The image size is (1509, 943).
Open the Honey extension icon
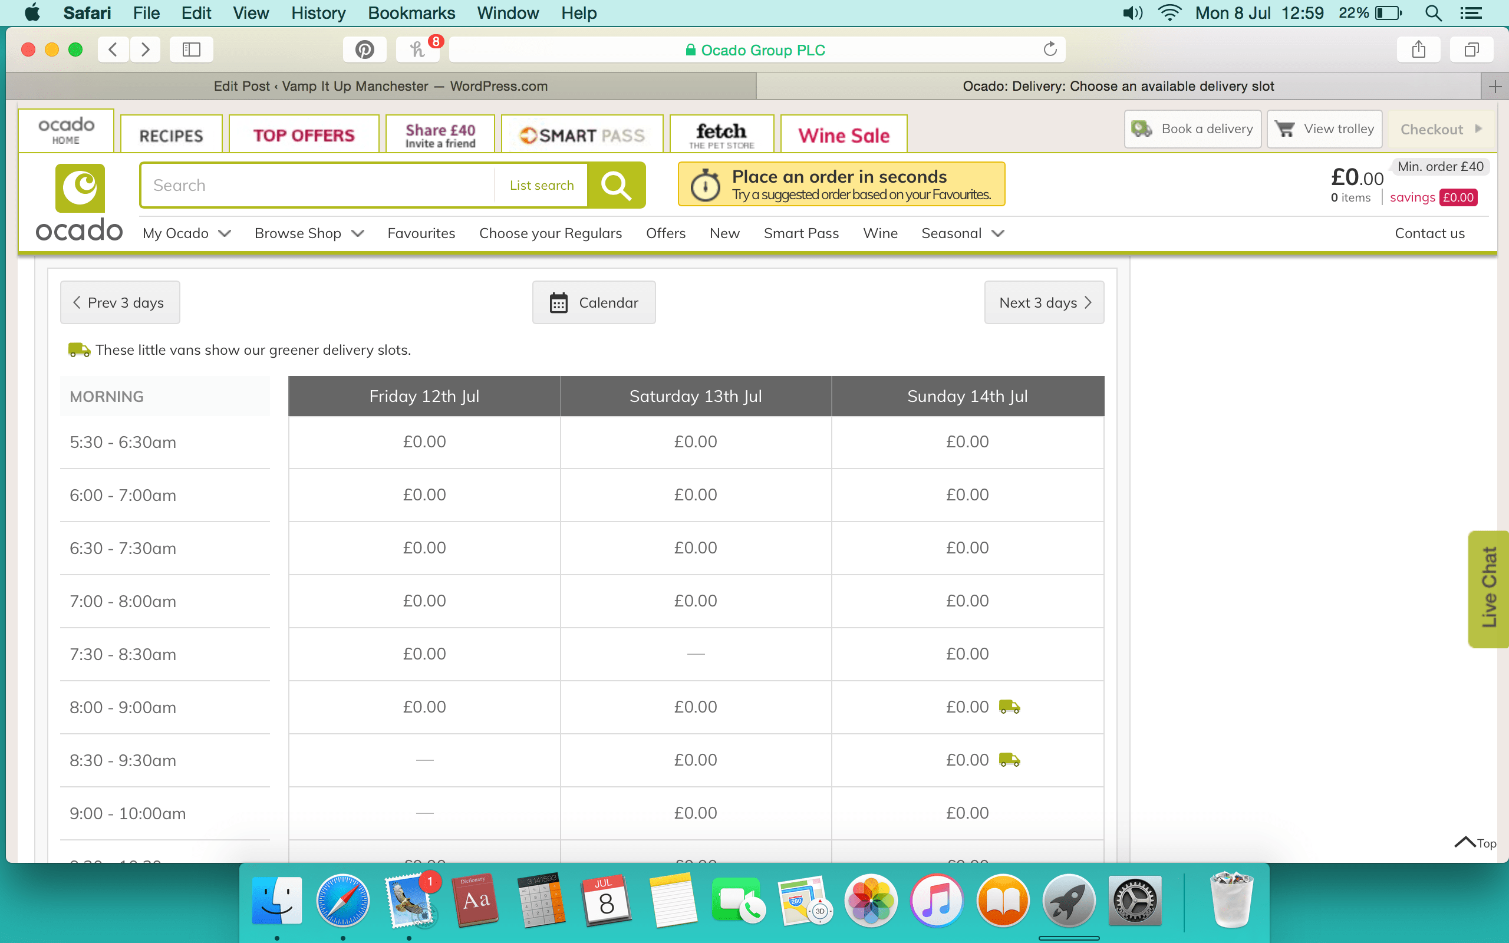pyautogui.click(x=418, y=50)
